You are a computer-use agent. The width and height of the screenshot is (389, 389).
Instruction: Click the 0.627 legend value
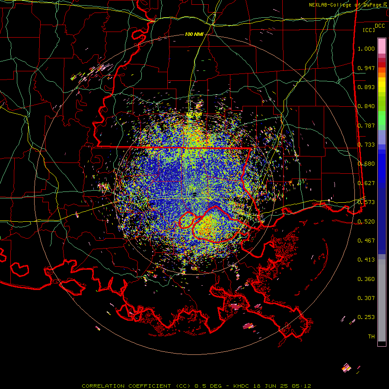[x=366, y=183]
